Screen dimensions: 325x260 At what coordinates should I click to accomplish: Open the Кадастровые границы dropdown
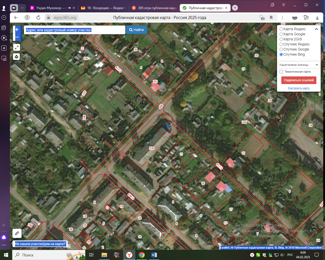pyautogui.click(x=299, y=65)
